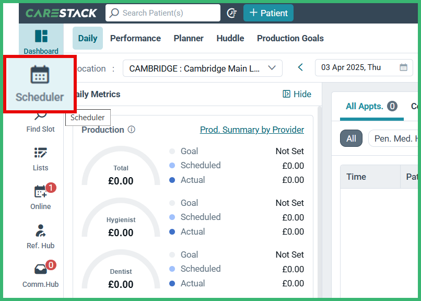The height and width of the screenshot is (301, 421).
Task: Open Comm.Hub from the sidebar
Action: coord(40,275)
